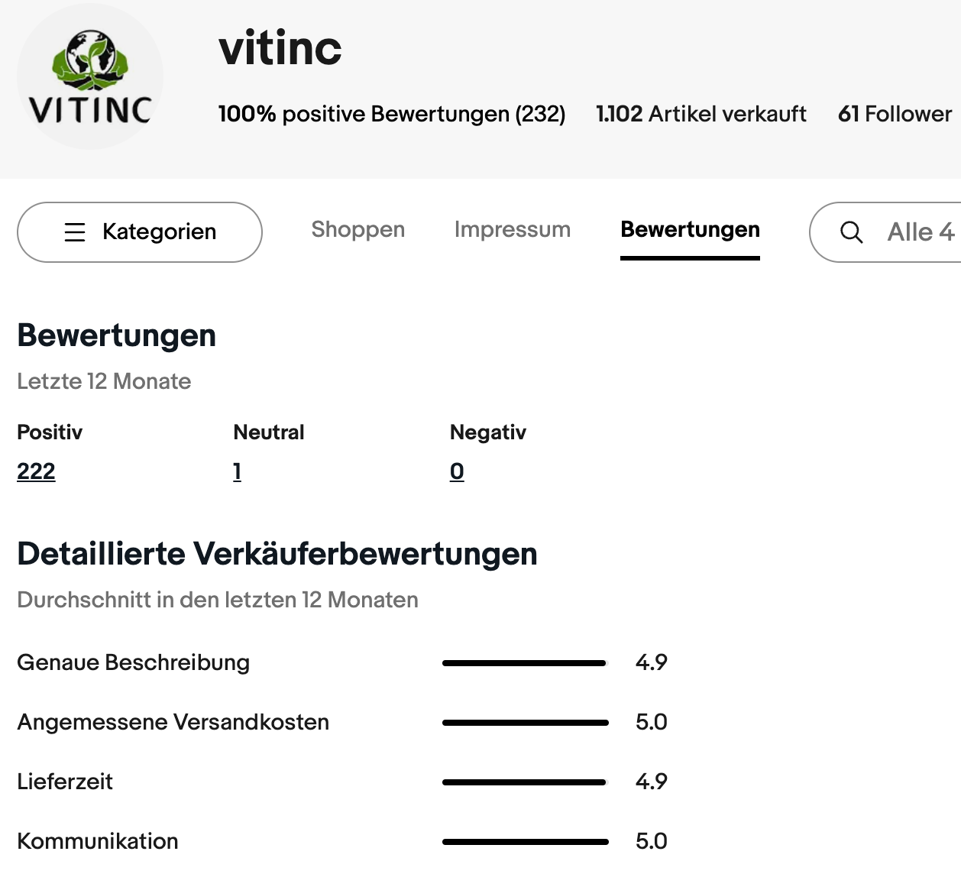The width and height of the screenshot is (961, 874).
Task: Click the magnifying glass search icon
Action: (x=851, y=232)
